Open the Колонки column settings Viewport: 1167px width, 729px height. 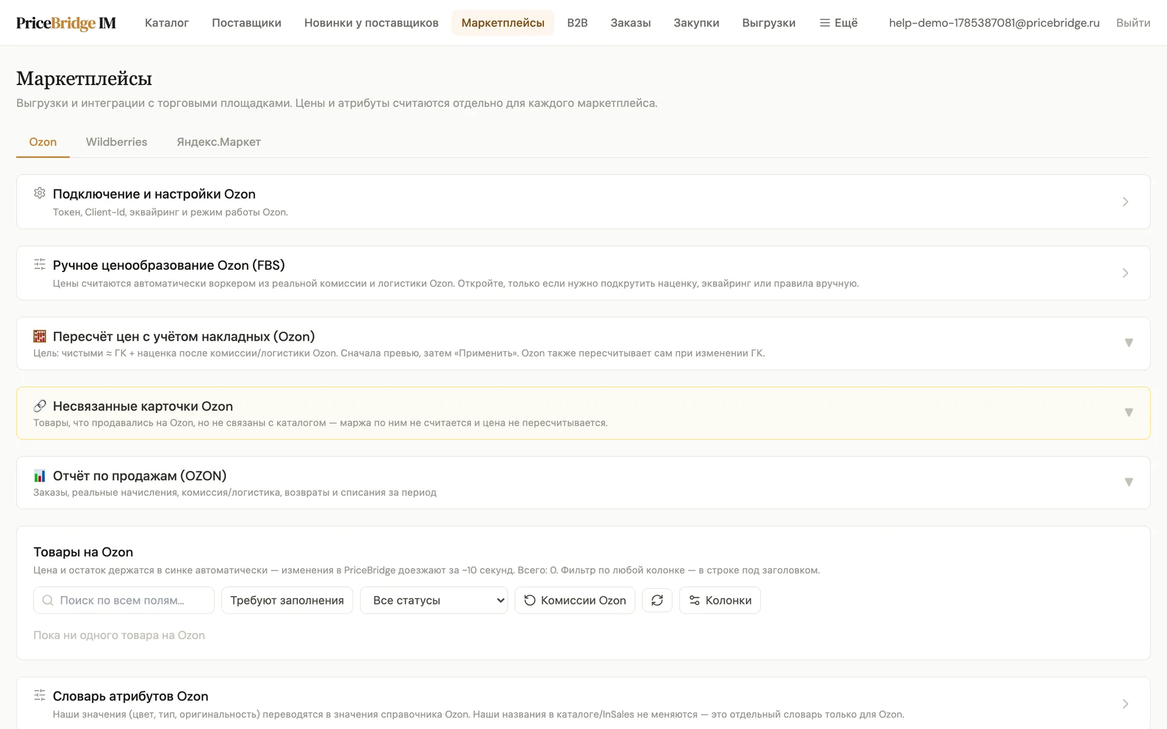(720, 600)
